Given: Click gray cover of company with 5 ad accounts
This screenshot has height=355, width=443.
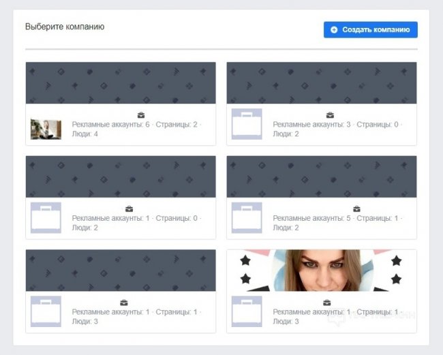Looking at the screenshot, I should (321, 176).
